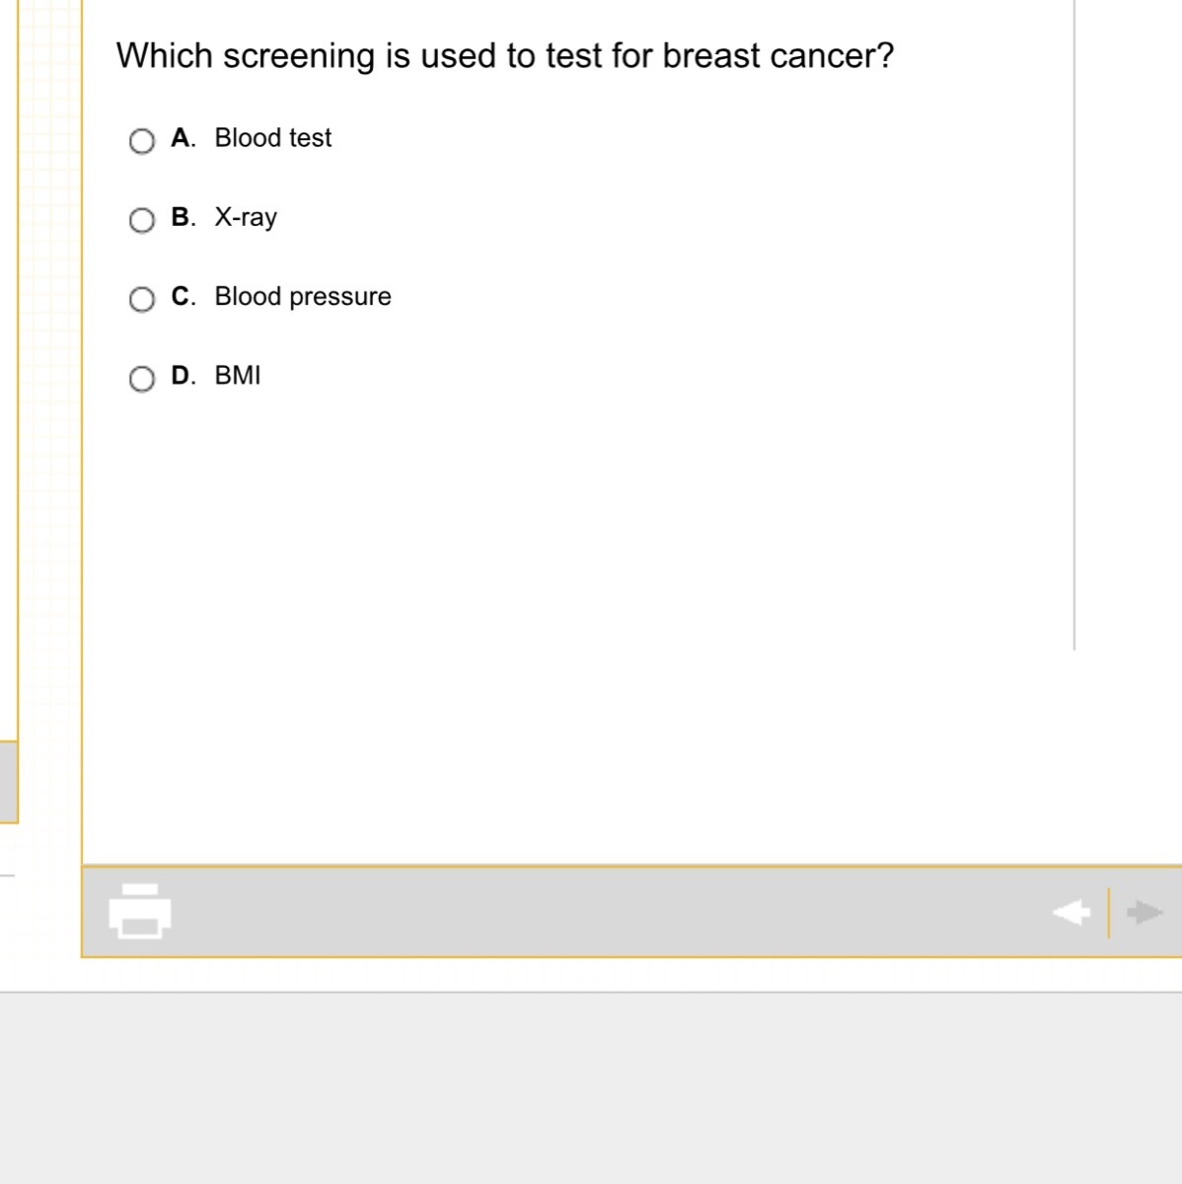Click the orange divider between navigation arrows
Viewport: 1182px width, 1184px height.
tap(1108, 913)
